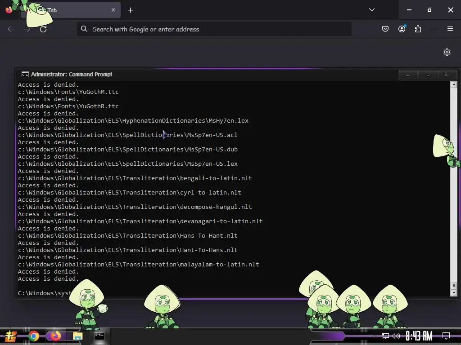This screenshot has height=345, width=461.
Task: Focus the Search with Google address bar
Action: pos(214,29)
